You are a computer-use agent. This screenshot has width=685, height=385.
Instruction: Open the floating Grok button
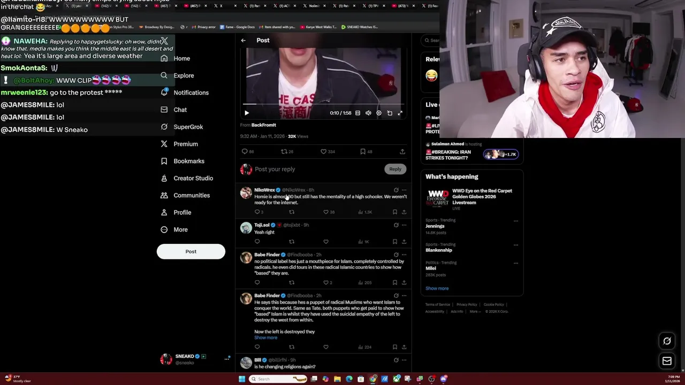667,341
